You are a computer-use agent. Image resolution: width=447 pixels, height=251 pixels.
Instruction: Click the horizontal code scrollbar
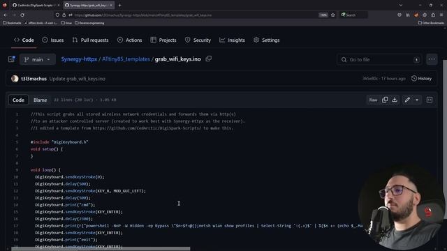pos(101,249)
